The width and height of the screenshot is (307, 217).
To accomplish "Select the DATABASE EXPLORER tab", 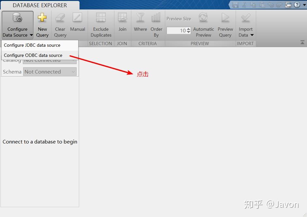I will (x=39, y=5).
